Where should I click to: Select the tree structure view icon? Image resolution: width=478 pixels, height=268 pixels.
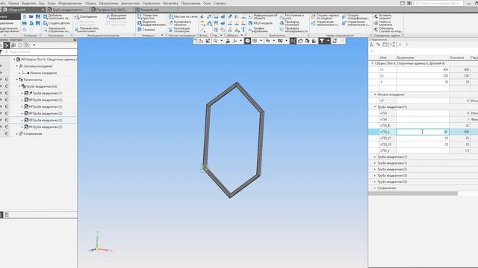point(7,45)
